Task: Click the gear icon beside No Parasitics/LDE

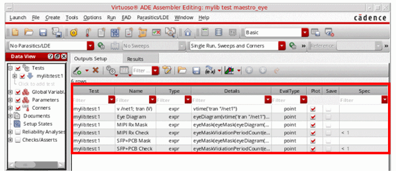Action: [x=101, y=46]
